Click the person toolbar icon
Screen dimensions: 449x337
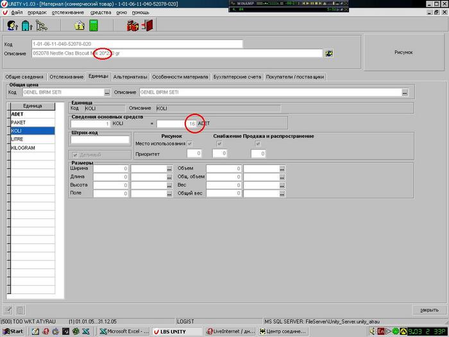click(x=12, y=26)
